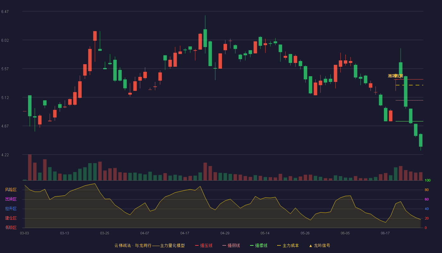Click the 05-14 date label

coord(265,233)
